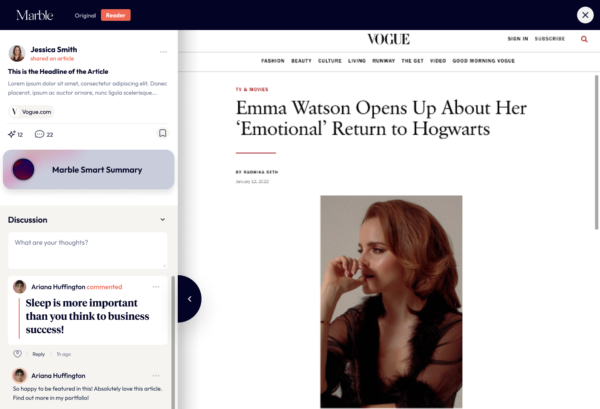
Task: Click the discussion panel scrollbar
Action: 173,342
